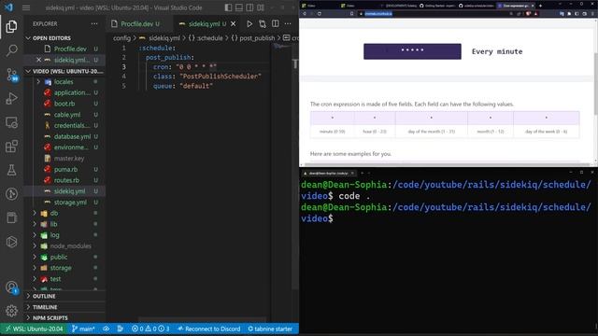This screenshot has width=598, height=336.
Task: Open boot.rb in the file tree
Action: [x=64, y=104]
